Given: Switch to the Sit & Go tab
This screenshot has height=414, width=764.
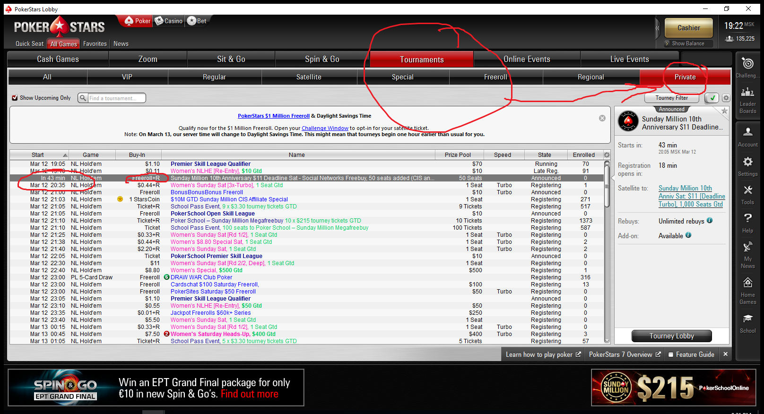Looking at the screenshot, I should (231, 59).
